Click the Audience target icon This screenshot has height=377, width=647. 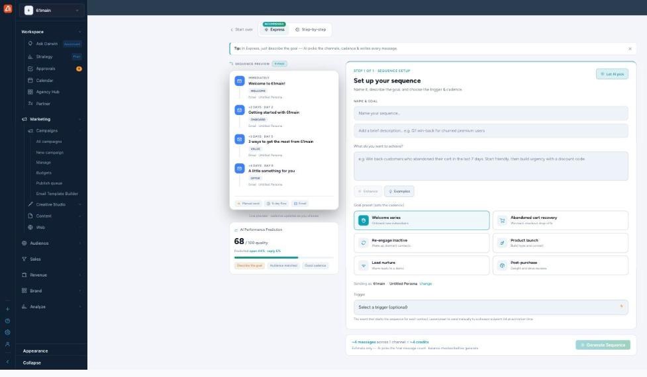coord(24,243)
